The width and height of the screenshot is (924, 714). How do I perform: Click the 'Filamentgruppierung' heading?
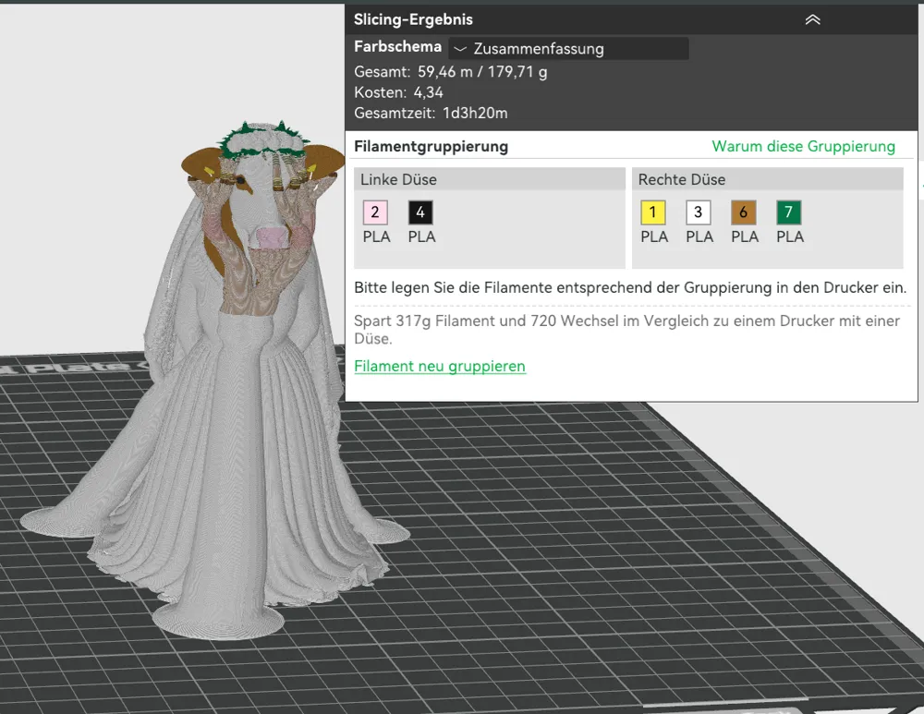pos(431,146)
